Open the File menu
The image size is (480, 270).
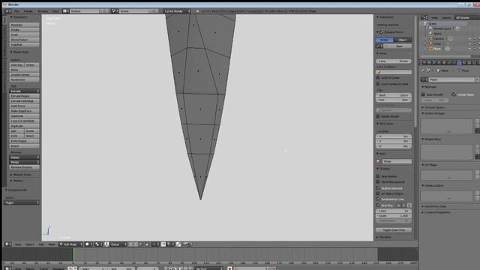pyautogui.click(x=16, y=11)
